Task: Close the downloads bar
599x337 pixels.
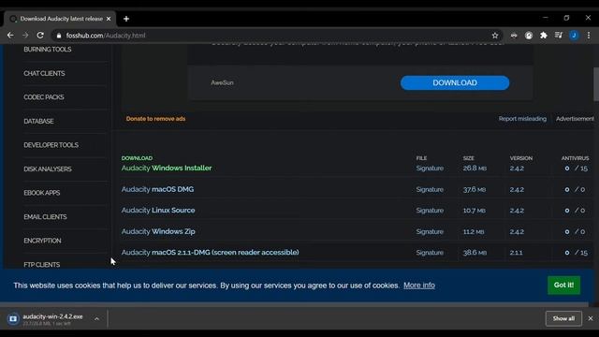Action: pos(591,318)
